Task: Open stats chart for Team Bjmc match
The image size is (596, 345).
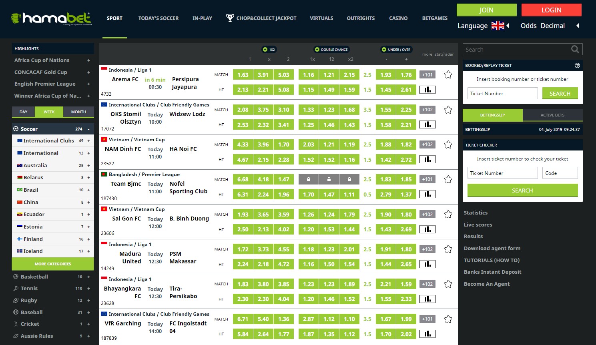Action: [x=427, y=194]
